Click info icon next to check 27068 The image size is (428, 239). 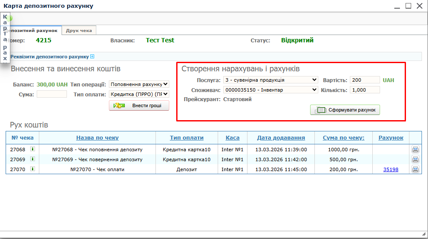pos(32,149)
